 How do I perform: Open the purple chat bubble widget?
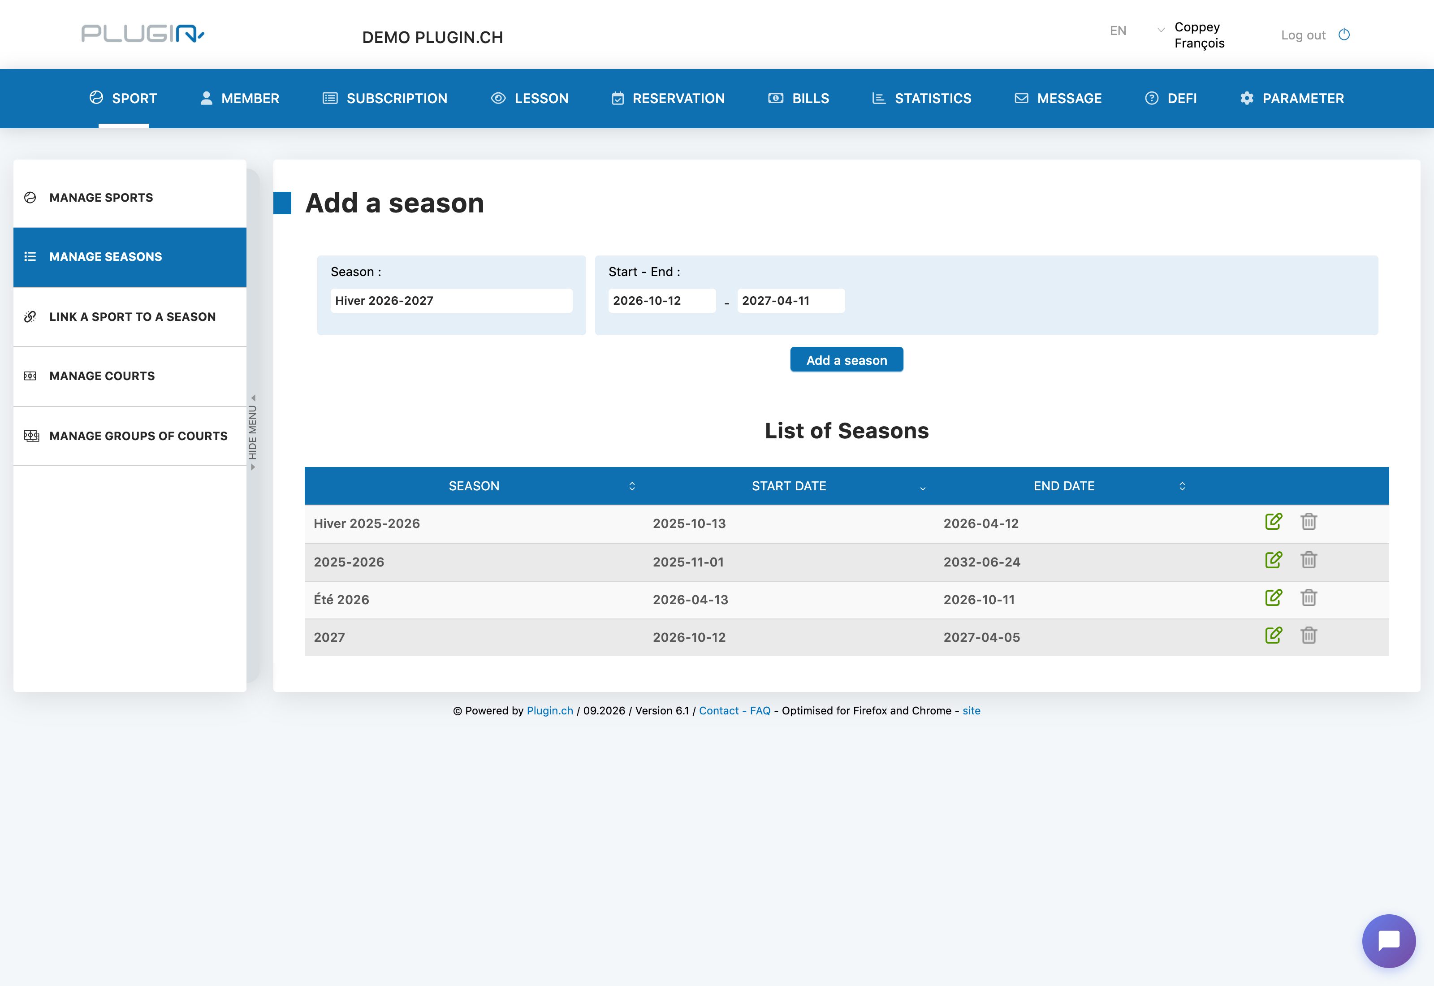(x=1389, y=941)
